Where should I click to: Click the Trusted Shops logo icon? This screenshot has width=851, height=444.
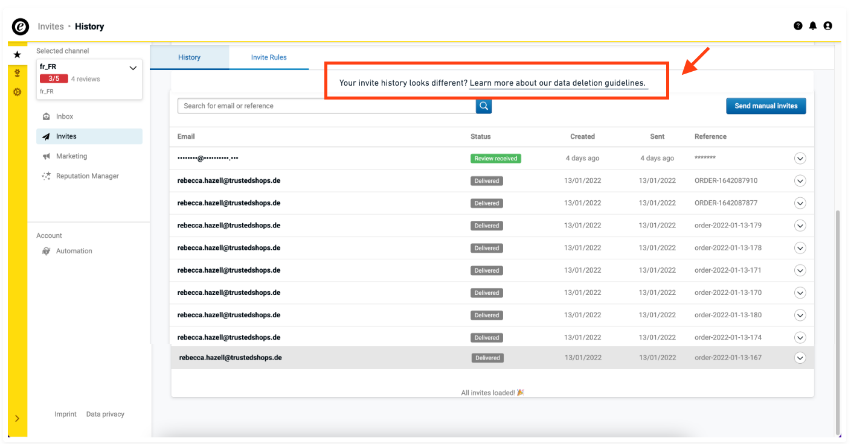point(21,27)
